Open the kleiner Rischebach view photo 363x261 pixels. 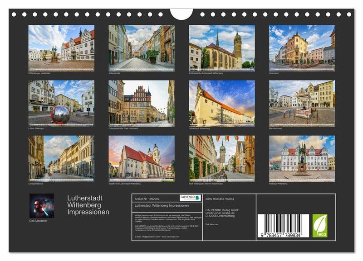(x=222, y=159)
